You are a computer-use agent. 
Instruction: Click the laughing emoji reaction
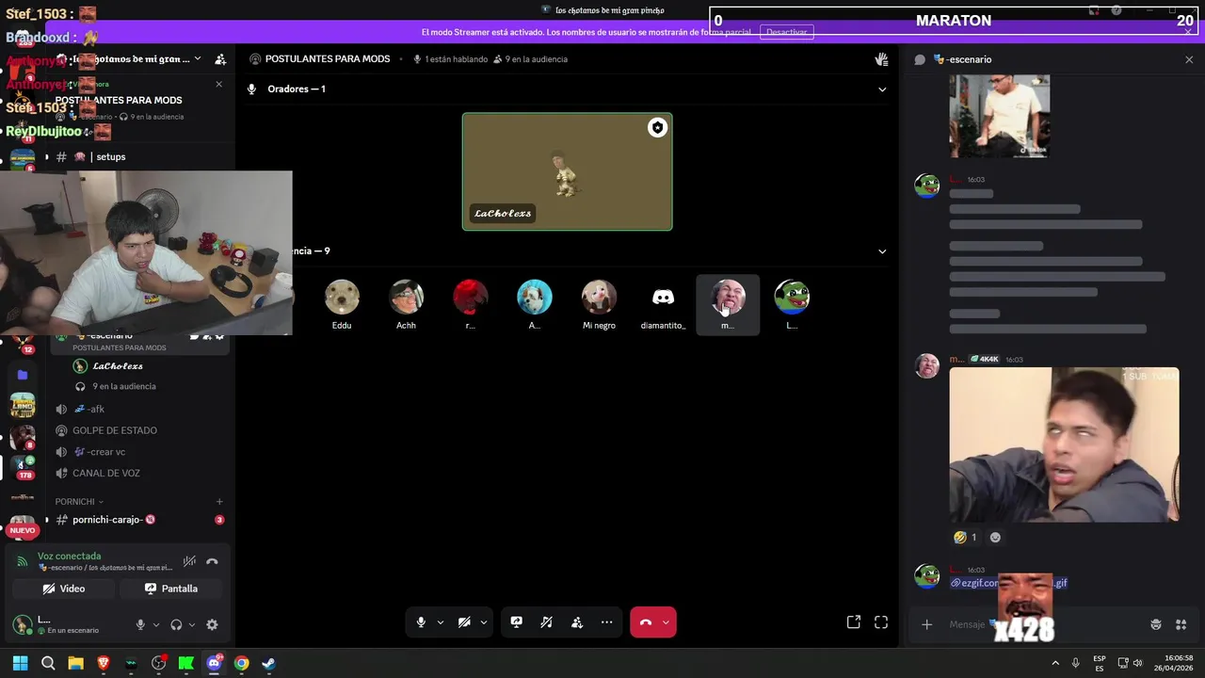coord(965,537)
